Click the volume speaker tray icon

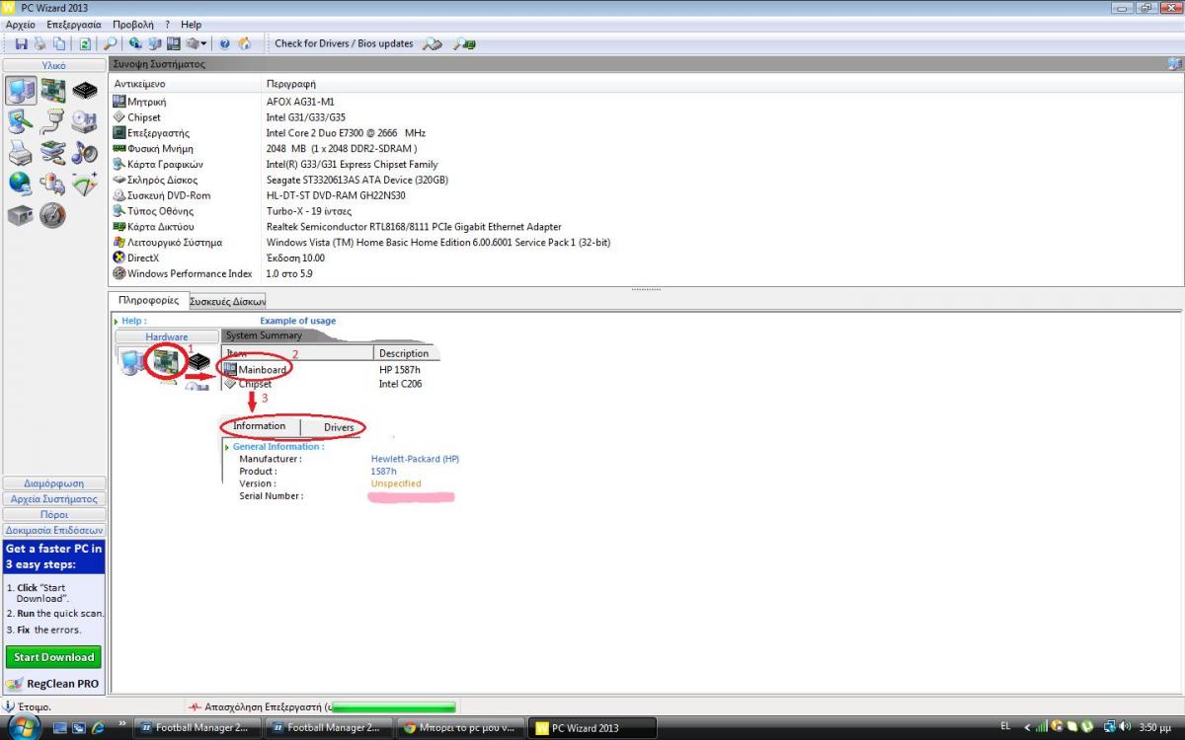[x=1126, y=727]
